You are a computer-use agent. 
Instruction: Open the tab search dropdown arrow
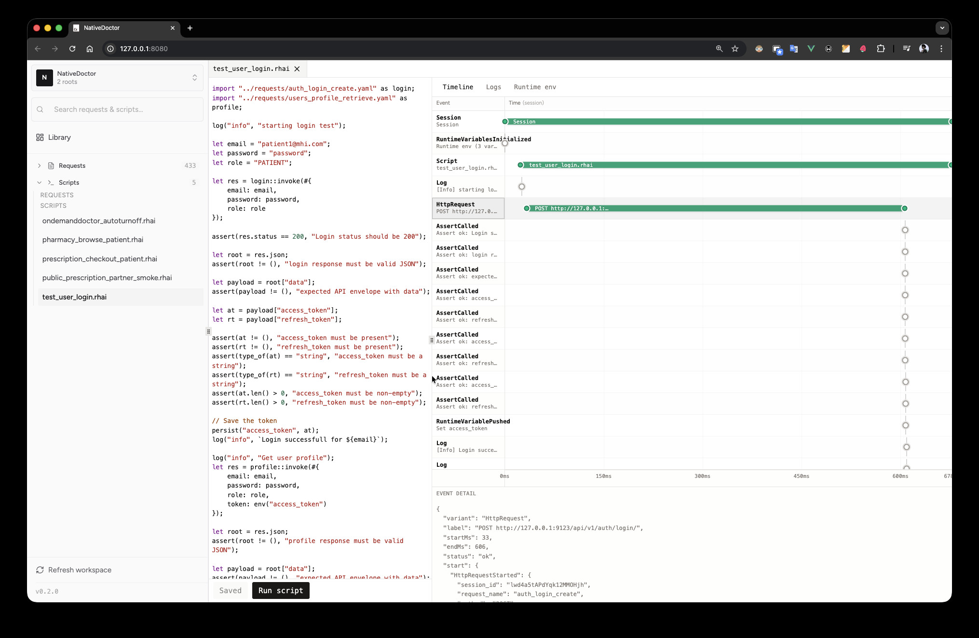(942, 28)
